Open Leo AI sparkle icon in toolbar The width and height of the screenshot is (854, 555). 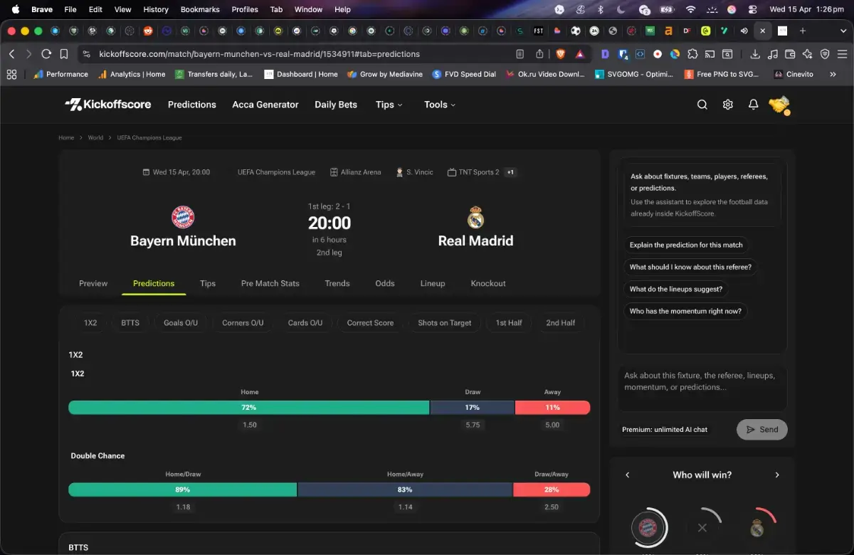coord(807,54)
